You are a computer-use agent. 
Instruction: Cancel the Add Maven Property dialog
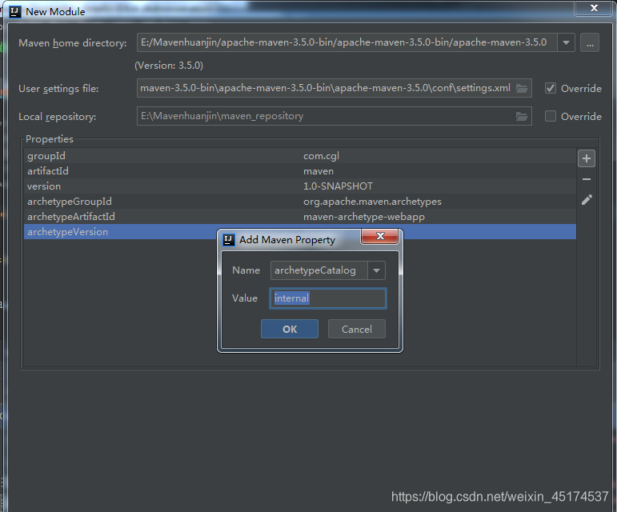point(356,329)
